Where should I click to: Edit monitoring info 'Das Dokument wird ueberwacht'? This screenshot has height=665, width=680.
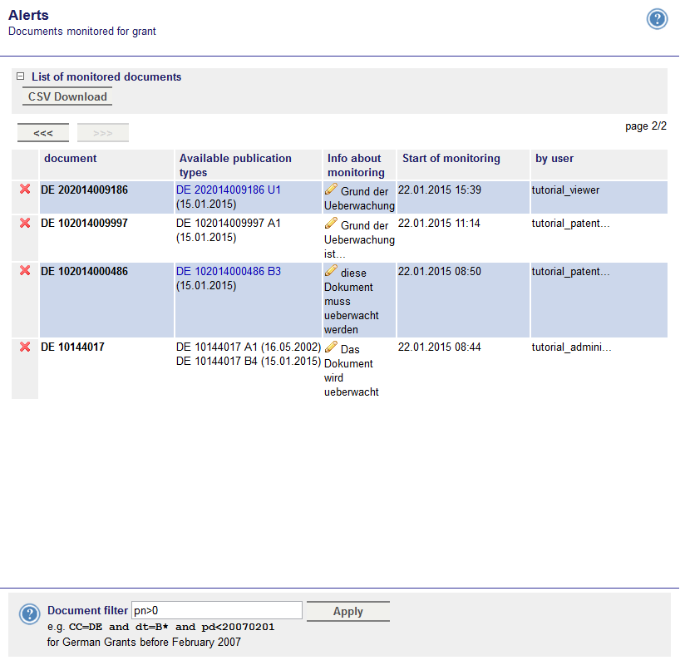(x=331, y=347)
